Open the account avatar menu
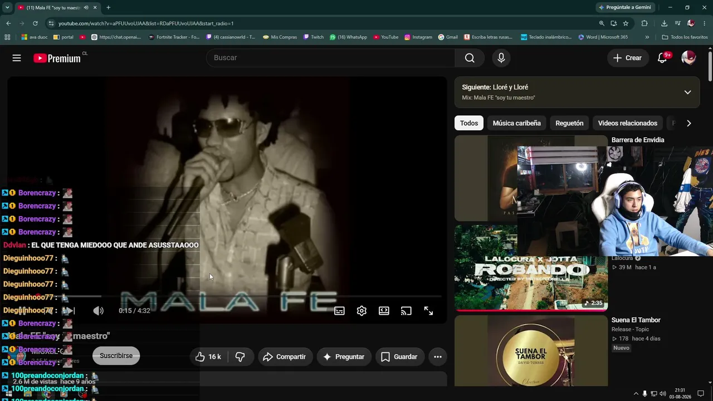This screenshot has height=401, width=713. (x=688, y=58)
